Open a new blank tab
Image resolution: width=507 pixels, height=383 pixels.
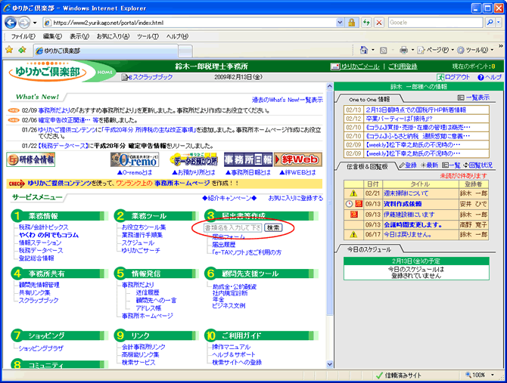[185, 51]
